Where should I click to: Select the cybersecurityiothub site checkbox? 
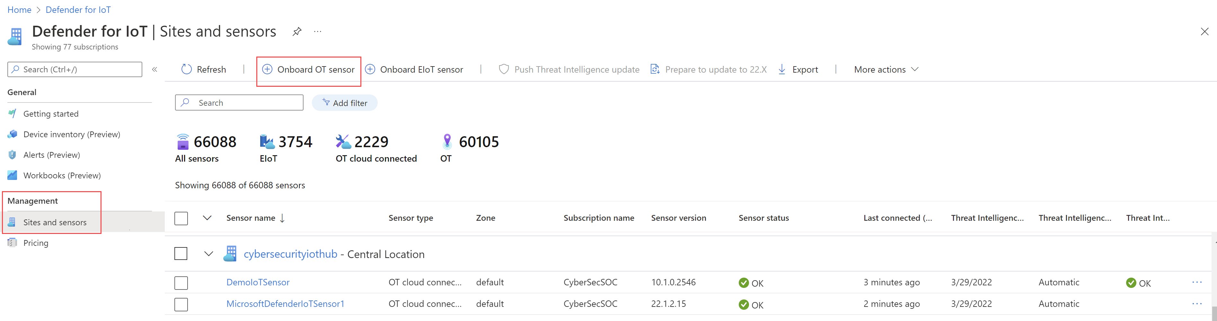(181, 254)
